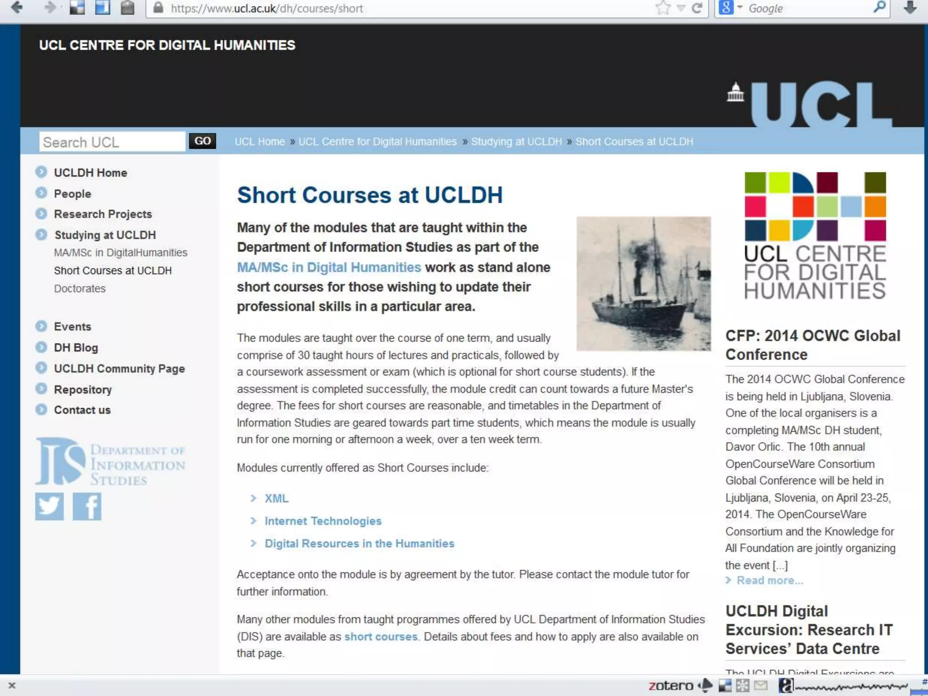Click the reload page icon
Image resolution: width=928 pixels, height=696 pixels.
click(x=697, y=8)
